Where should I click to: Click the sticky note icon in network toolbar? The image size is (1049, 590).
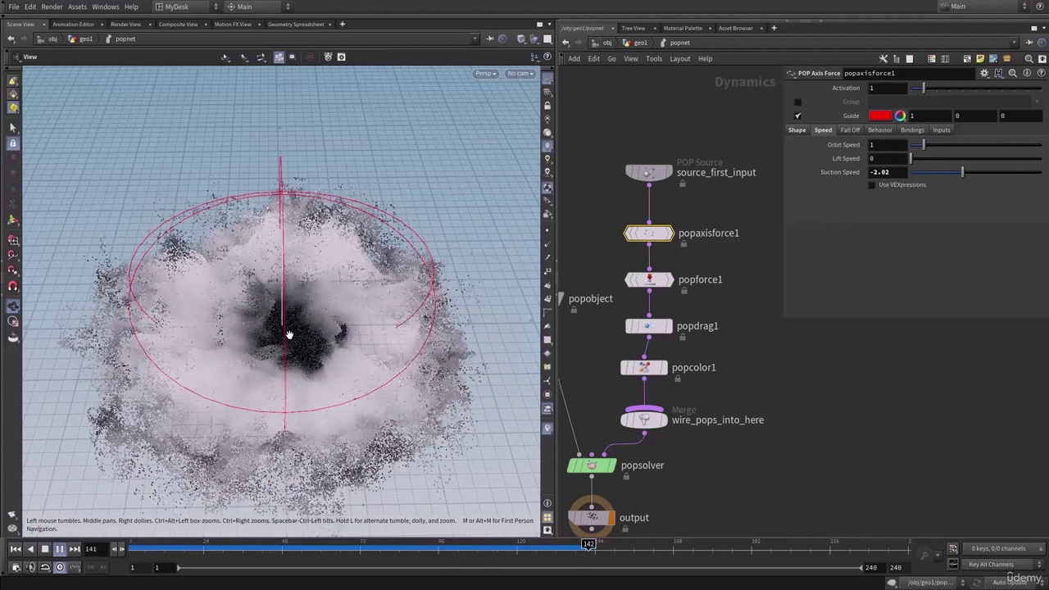(980, 58)
